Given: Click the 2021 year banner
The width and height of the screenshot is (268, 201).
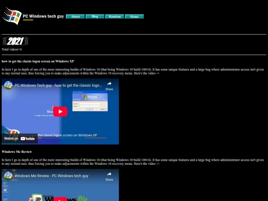Looking at the screenshot, I should click(15, 41).
